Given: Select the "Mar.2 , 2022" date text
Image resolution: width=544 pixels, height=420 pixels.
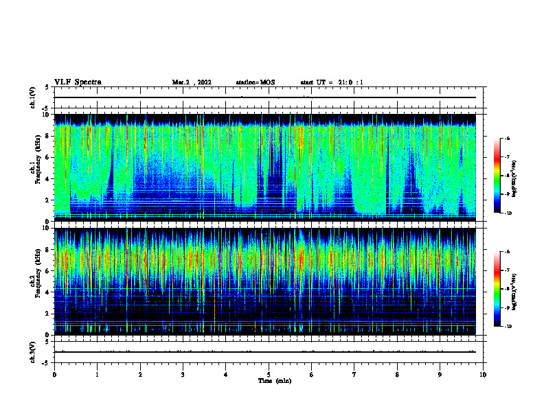Looking at the screenshot, I should [192, 82].
